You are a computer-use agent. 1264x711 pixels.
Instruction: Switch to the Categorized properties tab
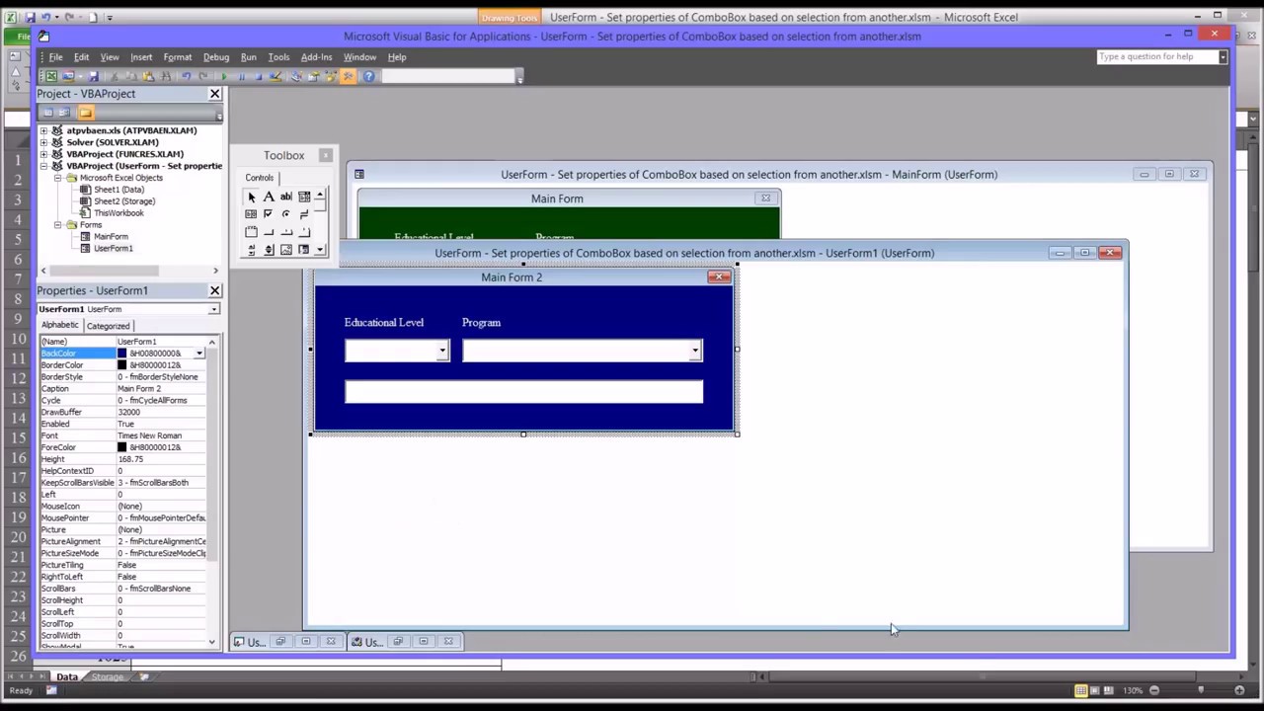[108, 326]
